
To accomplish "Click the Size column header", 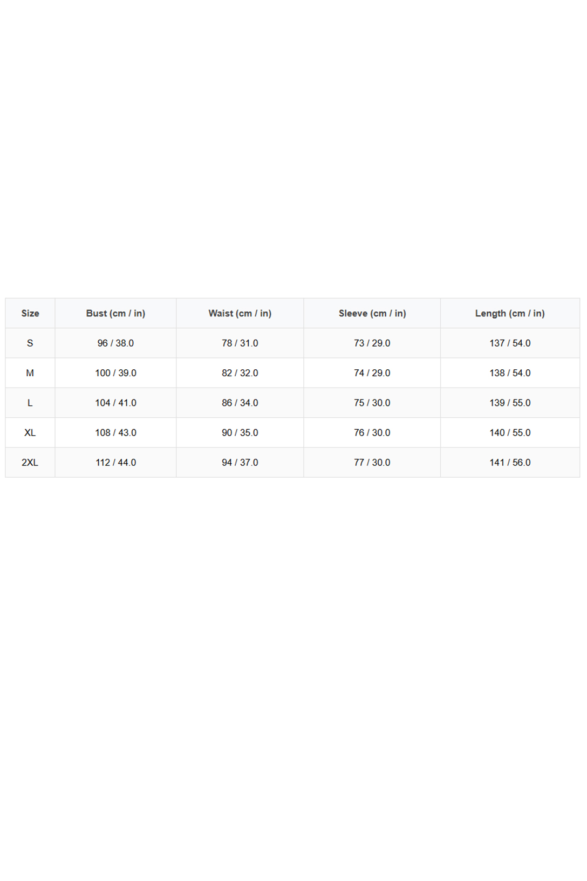I will tap(30, 313).
